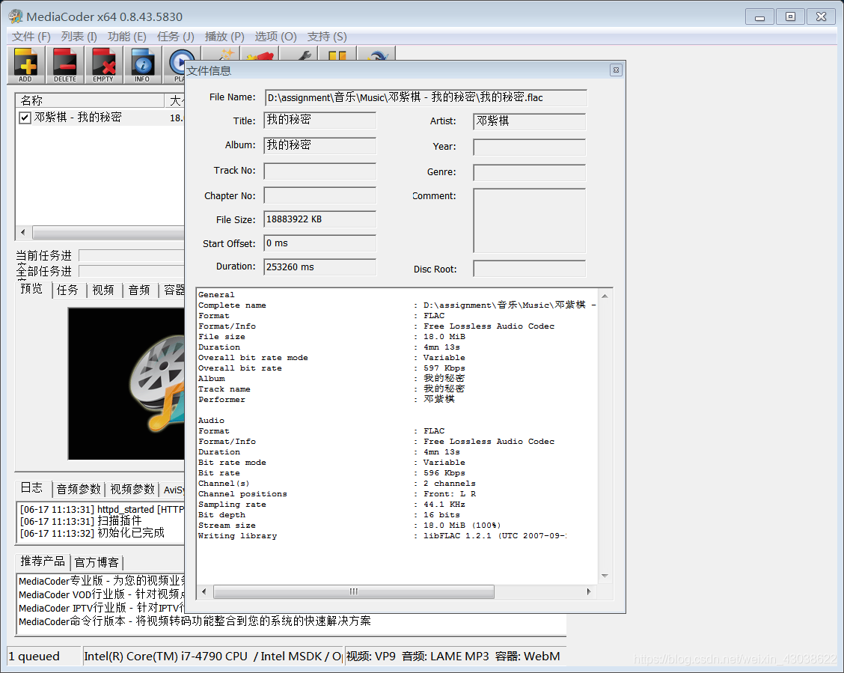Click the Intel(R) Core(TM) i7-4790 status entry
Viewport: 844px width, 673px height.
(213, 657)
